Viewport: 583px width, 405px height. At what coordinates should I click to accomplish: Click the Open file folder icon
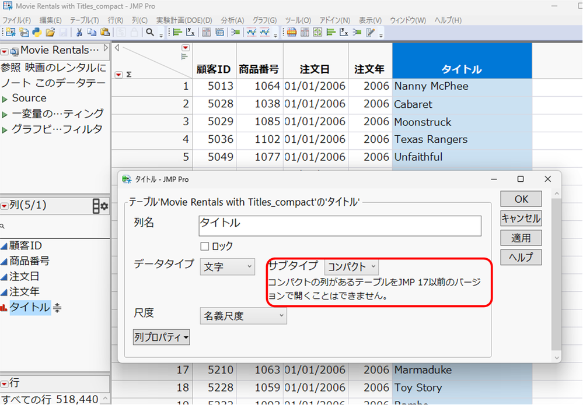[x=50, y=32]
